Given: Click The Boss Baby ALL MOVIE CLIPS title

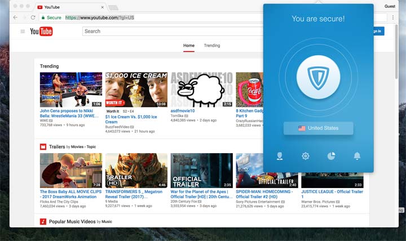Looking at the screenshot, I should tap(70, 194).
